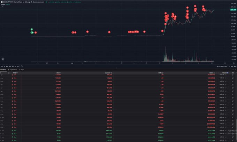
Task: Toggle the PRICE column display icon
Action: pos(214,73)
